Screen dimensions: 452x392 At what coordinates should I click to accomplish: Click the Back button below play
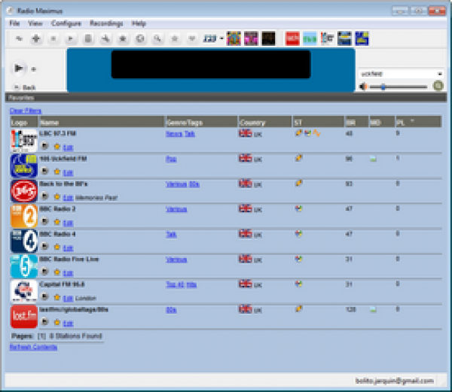[x=26, y=87]
